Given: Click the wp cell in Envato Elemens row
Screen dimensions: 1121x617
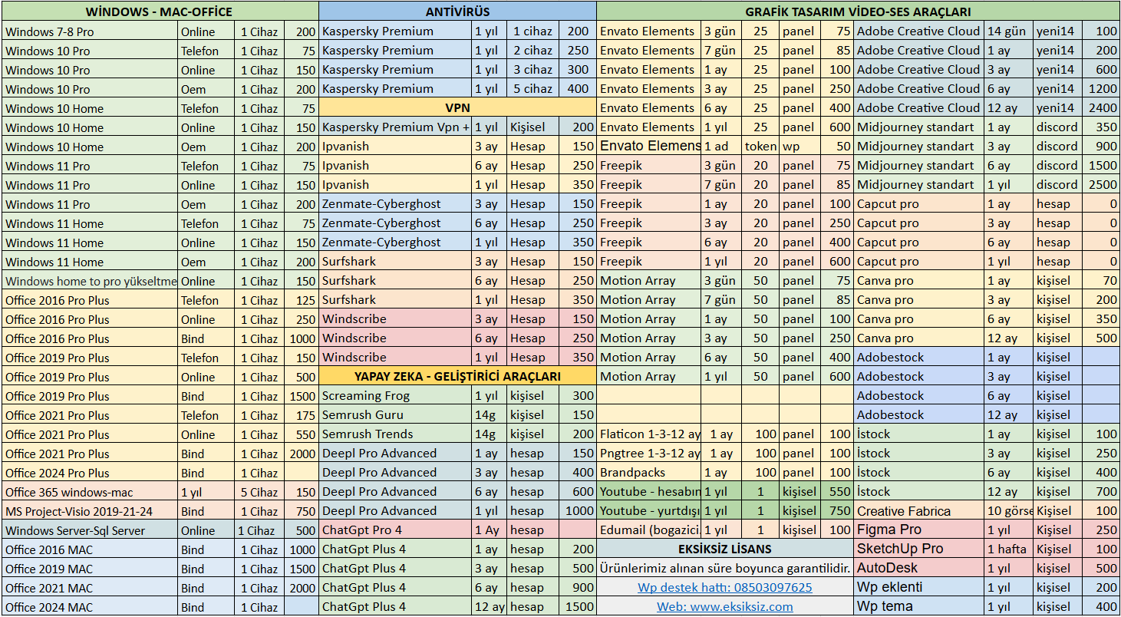Looking at the screenshot, I should tap(800, 147).
